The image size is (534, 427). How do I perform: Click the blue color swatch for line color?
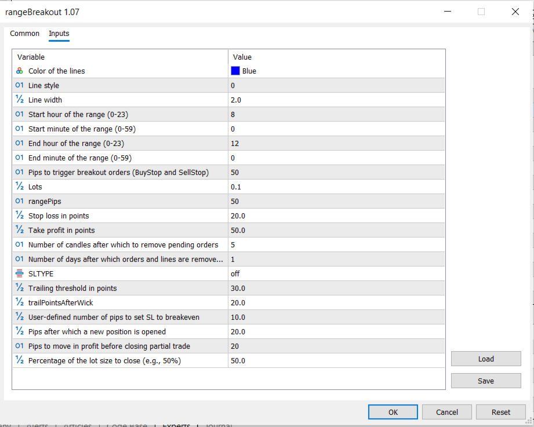235,71
